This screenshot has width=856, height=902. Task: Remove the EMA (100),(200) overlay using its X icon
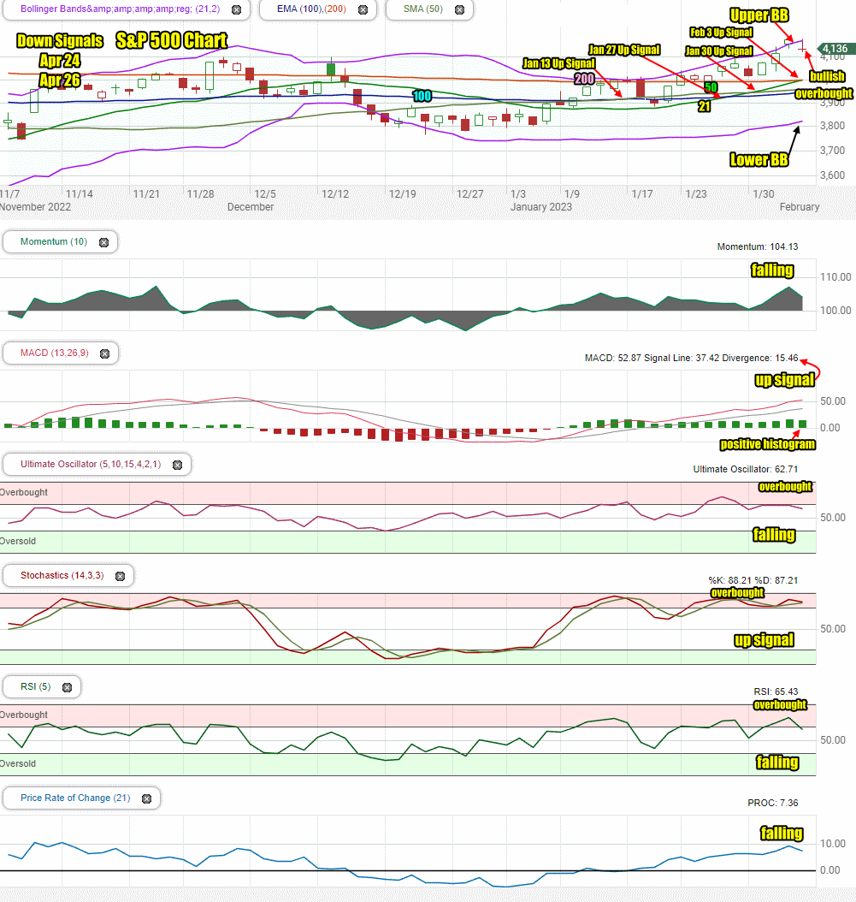tap(363, 9)
